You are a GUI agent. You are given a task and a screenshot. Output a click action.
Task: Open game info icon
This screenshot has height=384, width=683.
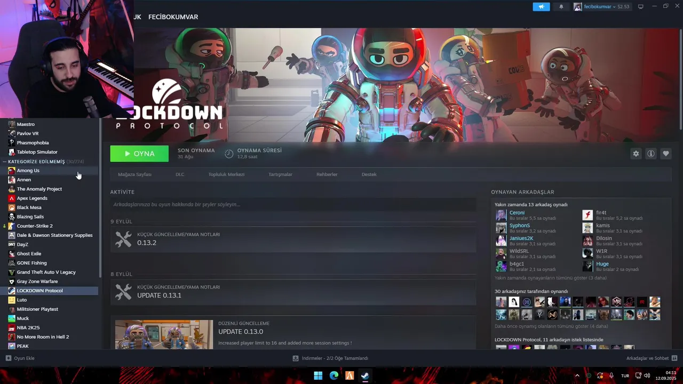pyautogui.click(x=650, y=154)
